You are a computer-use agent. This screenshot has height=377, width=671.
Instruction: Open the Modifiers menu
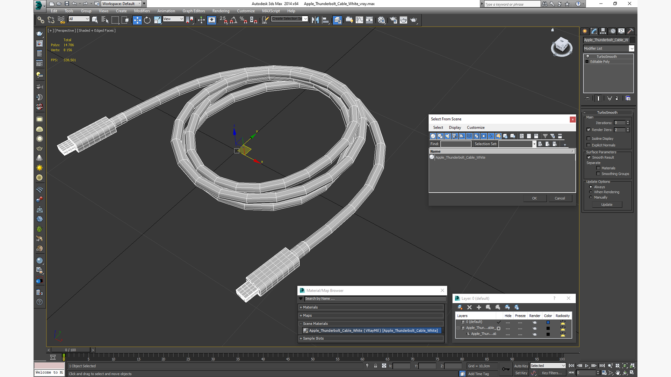point(142,11)
